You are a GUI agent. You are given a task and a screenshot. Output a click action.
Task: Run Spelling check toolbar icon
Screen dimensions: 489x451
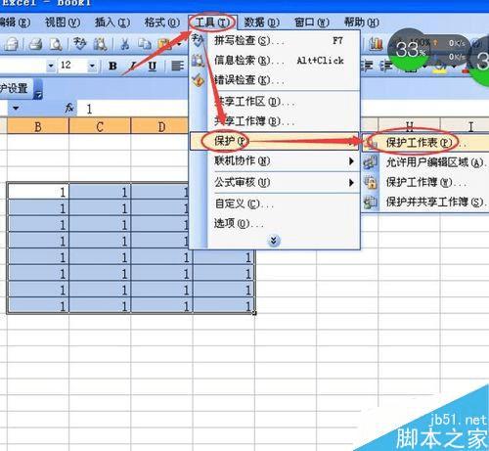(79, 44)
